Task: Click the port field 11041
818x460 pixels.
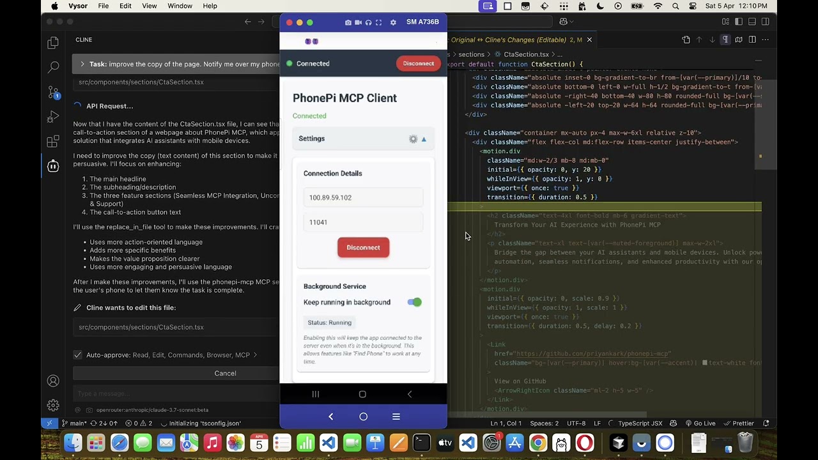Action: tap(363, 222)
